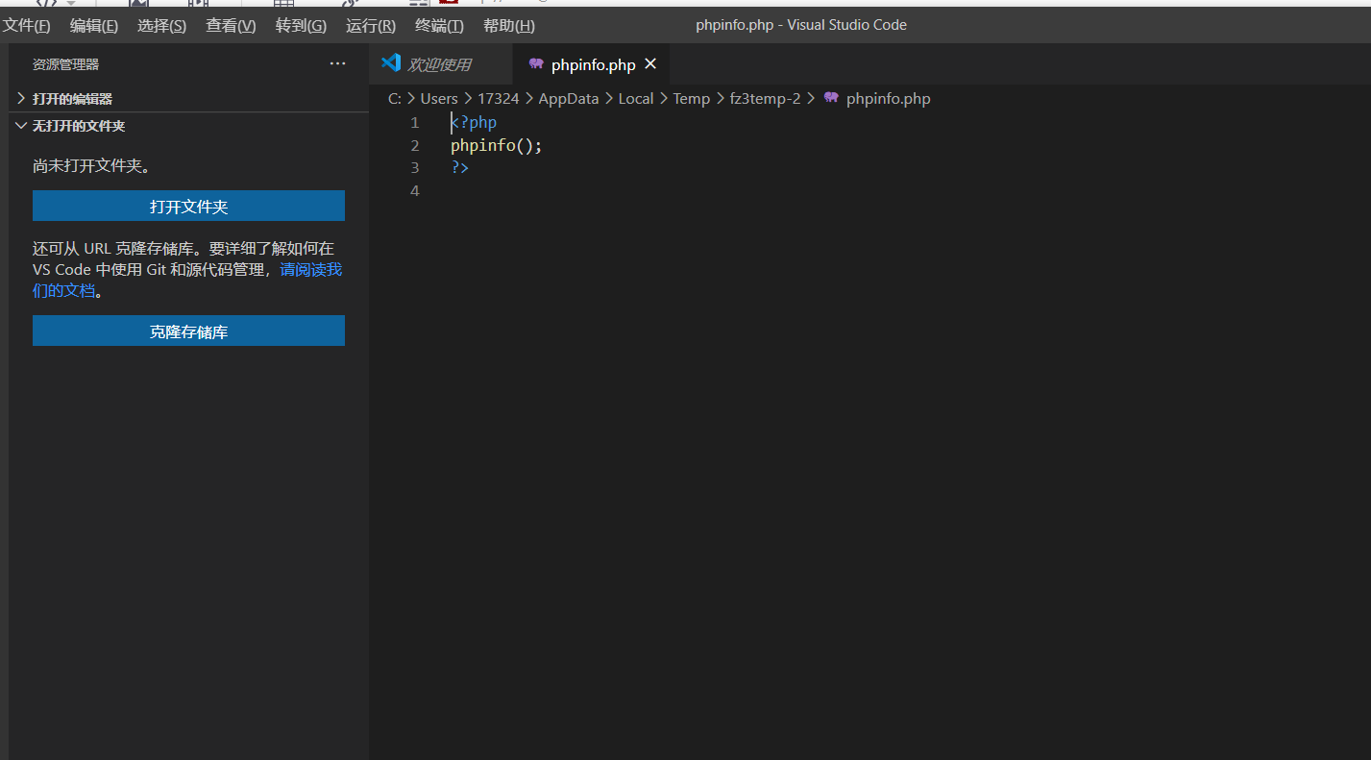Close the phpinfo.php tab
1371x760 pixels.
(x=650, y=64)
